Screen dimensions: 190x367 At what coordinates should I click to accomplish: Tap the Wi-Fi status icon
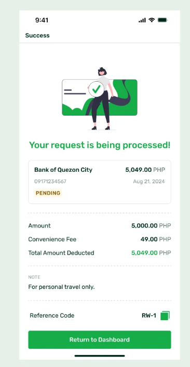tap(152, 20)
